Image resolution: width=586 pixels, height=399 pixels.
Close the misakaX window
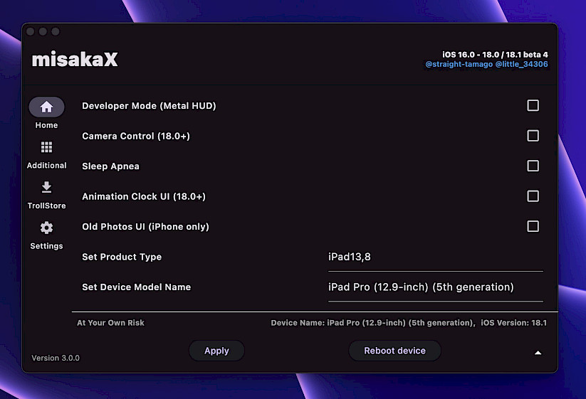(31, 32)
